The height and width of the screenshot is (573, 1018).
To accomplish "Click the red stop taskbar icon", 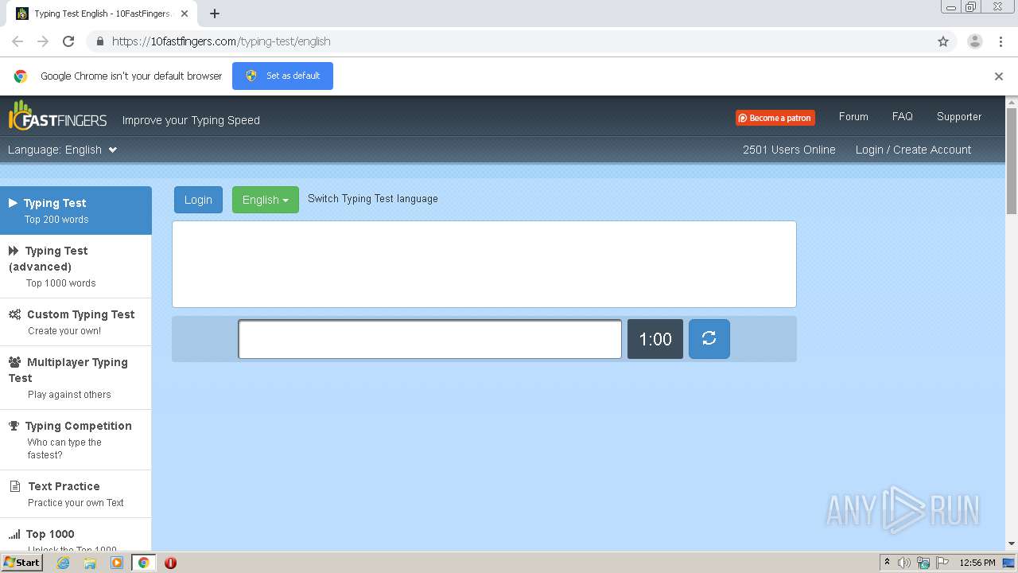I will coord(170,563).
